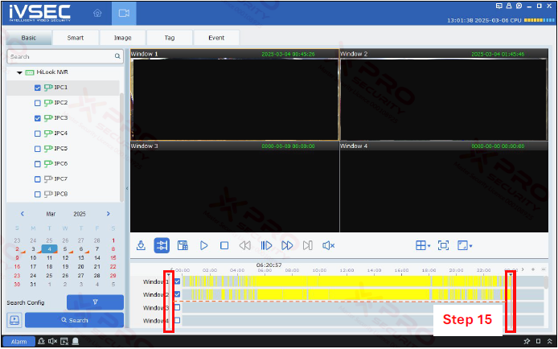Unmute audio using the speaker icon
Screen dimensions: 558x349
click(x=329, y=245)
